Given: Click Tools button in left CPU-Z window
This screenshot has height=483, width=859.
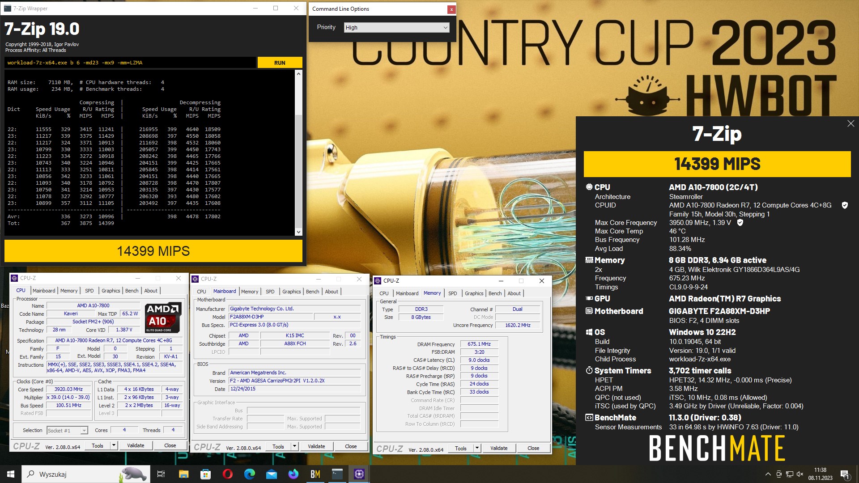Looking at the screenshot, I should [98, 445].
